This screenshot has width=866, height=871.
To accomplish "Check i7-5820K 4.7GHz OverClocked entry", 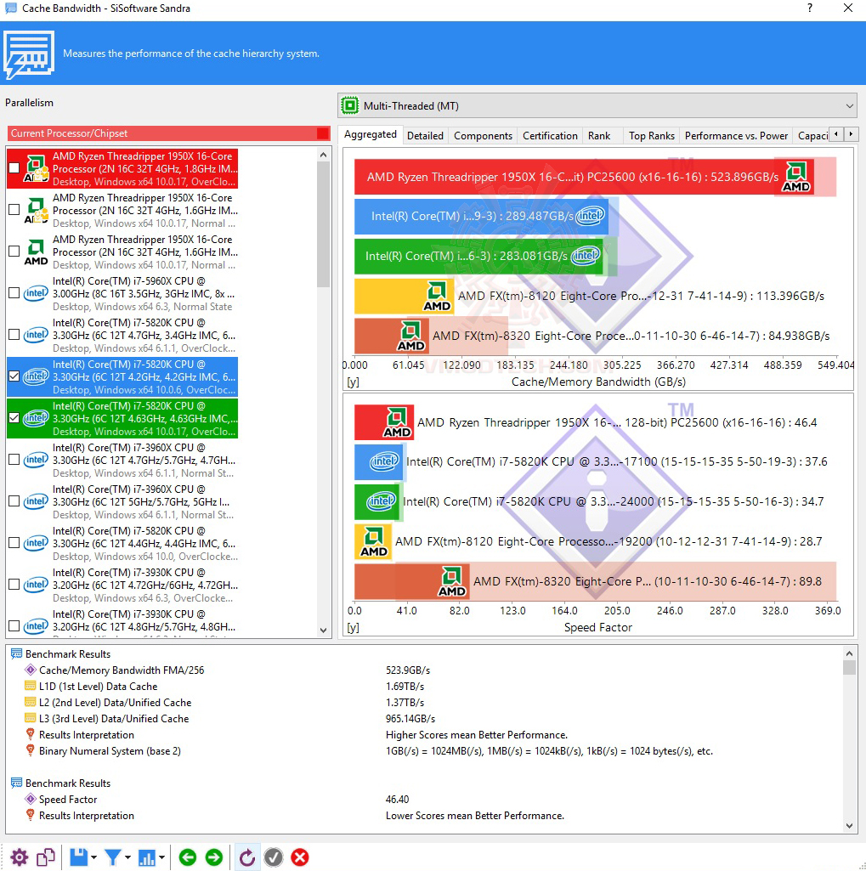I will (14, 335).
